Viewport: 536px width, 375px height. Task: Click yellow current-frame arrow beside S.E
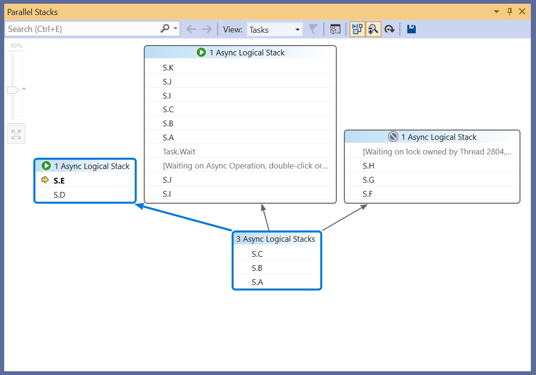click(x=45, y=180)
